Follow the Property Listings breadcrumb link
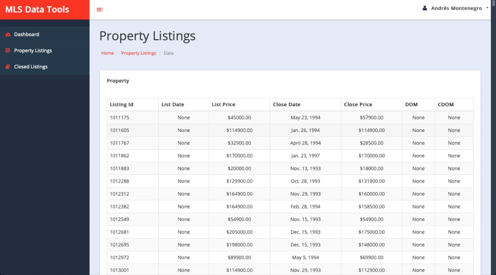496x275 pixels. 138,53
